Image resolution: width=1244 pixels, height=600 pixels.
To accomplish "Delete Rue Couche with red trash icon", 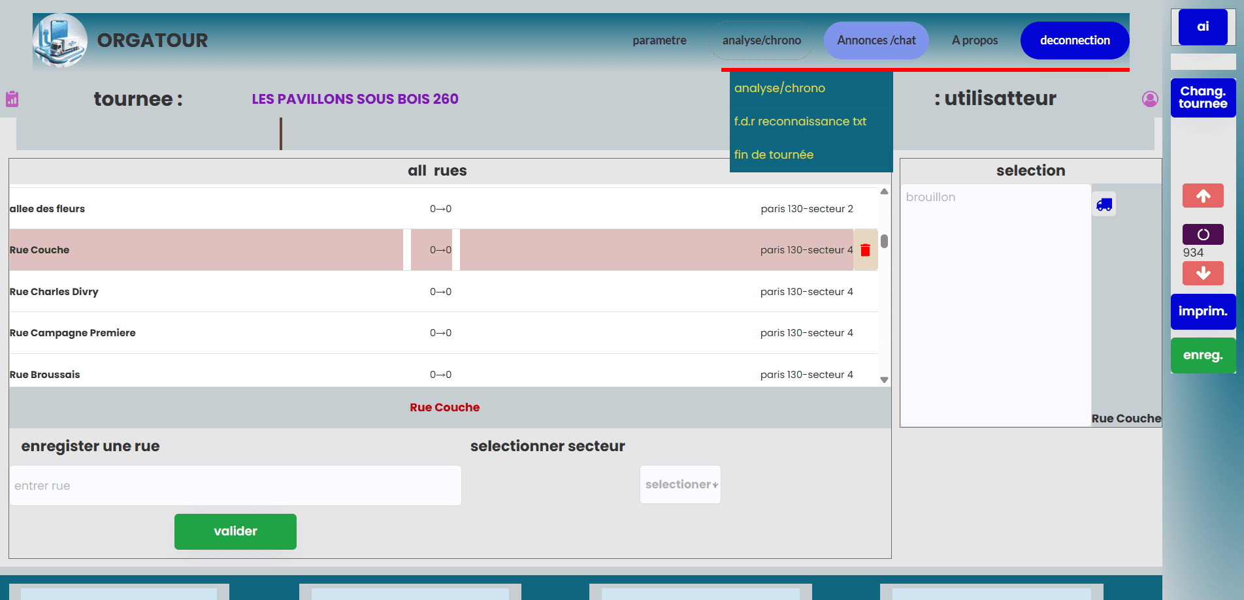I will 865,250.
